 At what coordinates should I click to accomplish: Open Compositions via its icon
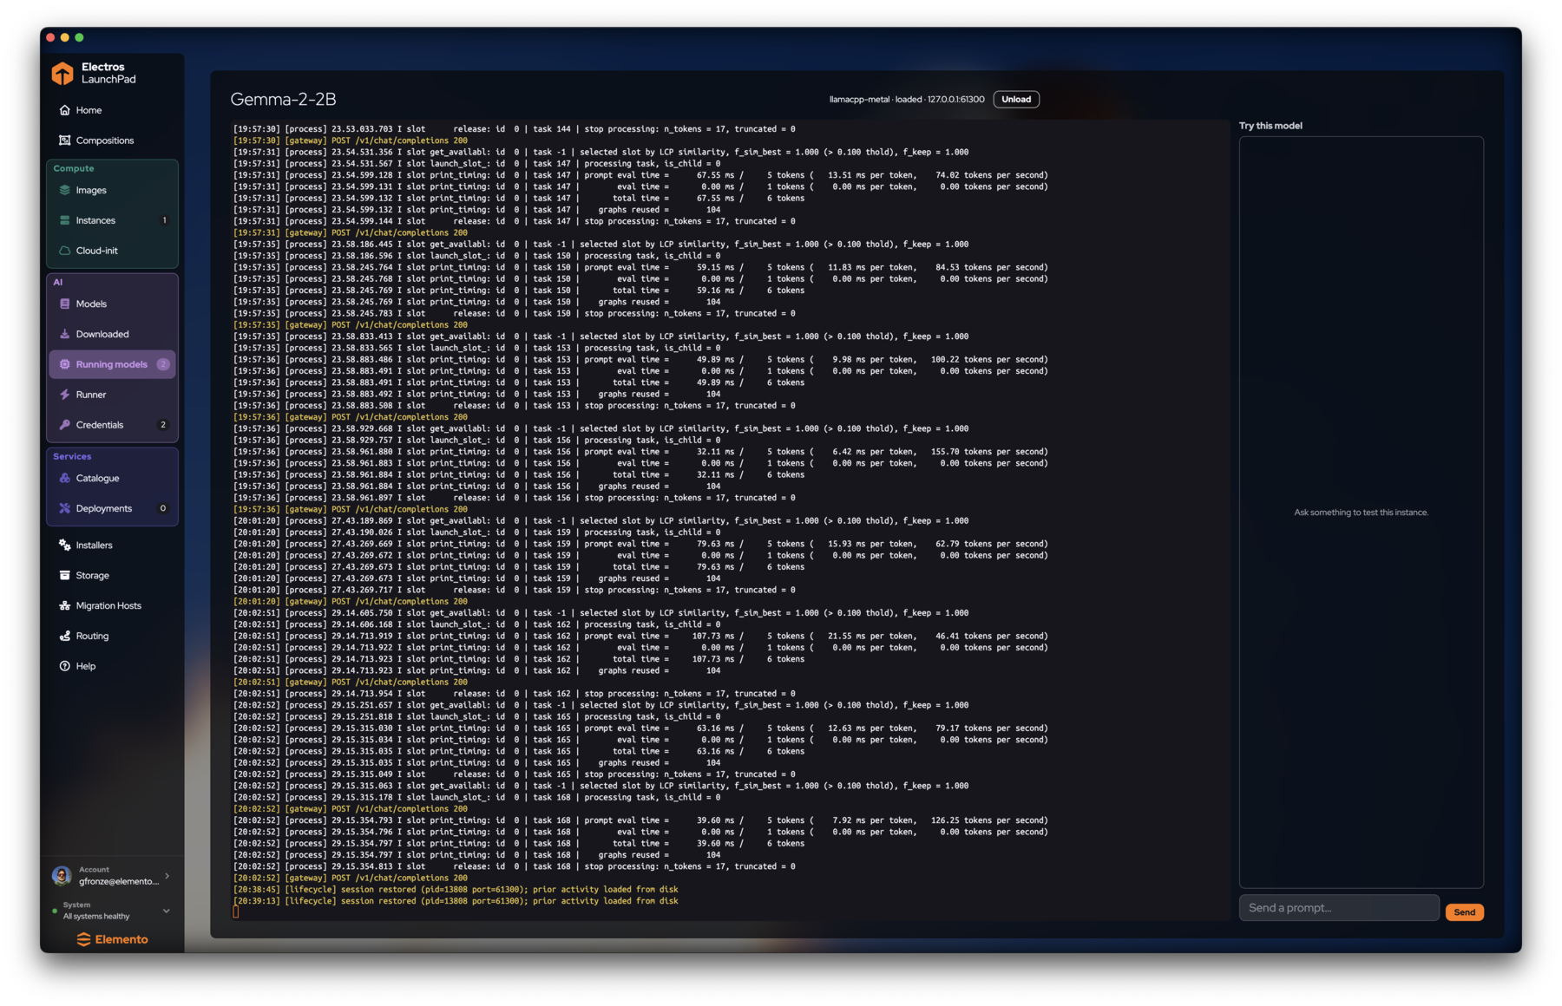point(64,140)
